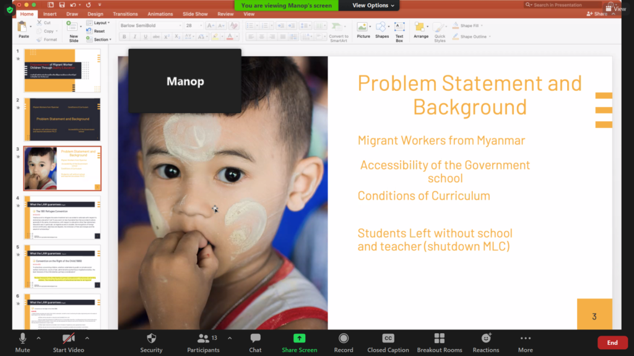This screenshot has width=634, height=356.
Task: Open the Participants panel
Action: coord(203,342)
